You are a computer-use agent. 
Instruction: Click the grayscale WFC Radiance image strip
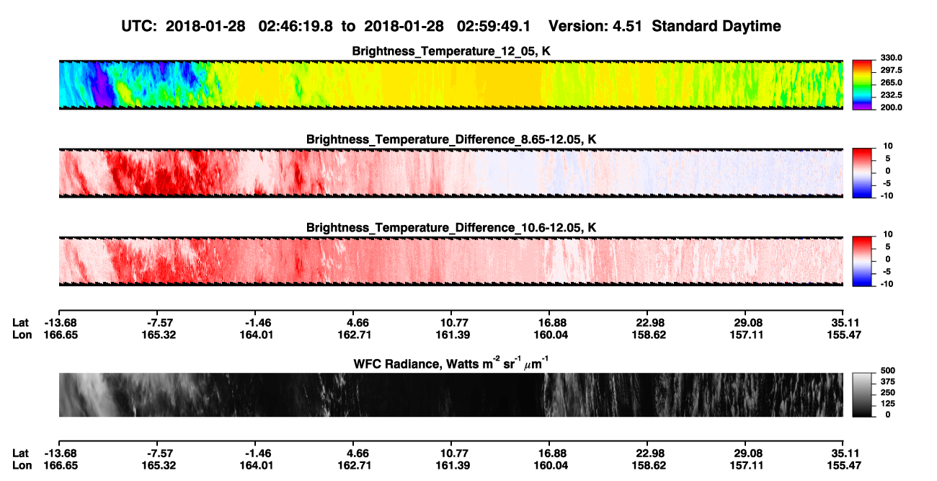point(450,394)
